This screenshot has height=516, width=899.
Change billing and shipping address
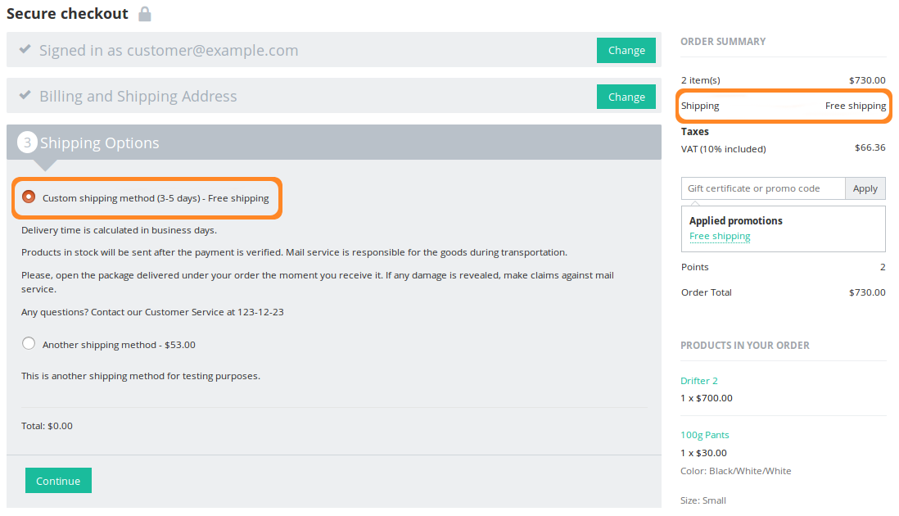pyautogui.click(x=626, y=97)
